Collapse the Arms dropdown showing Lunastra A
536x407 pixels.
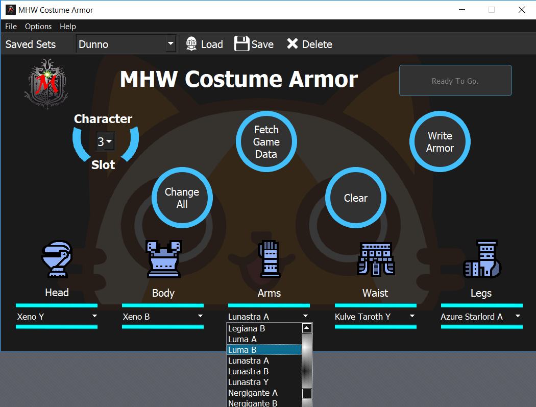tap(269, 317)
